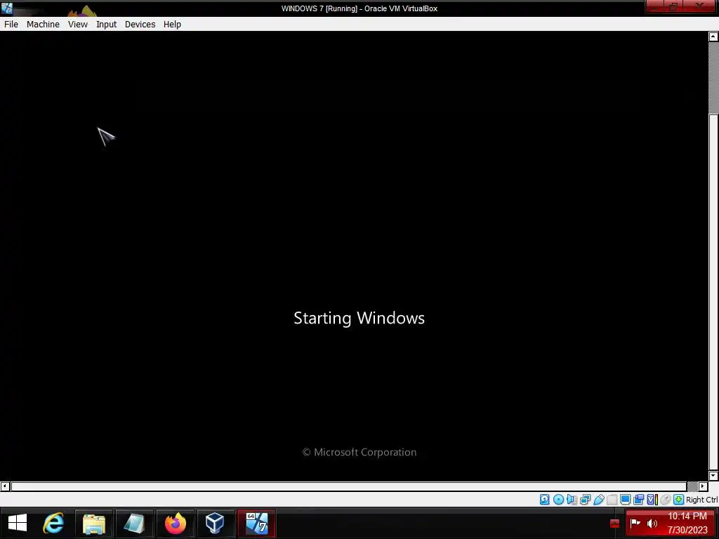Image resolution: width=719 pixels, height=539 pixels.
Task: Click the green arrow keyboard capture indicator
Action: (x=679, y=500)
